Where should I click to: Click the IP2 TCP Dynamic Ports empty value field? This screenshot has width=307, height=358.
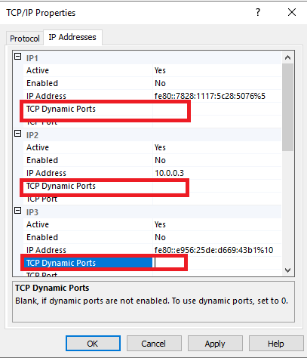pos(217,186)
